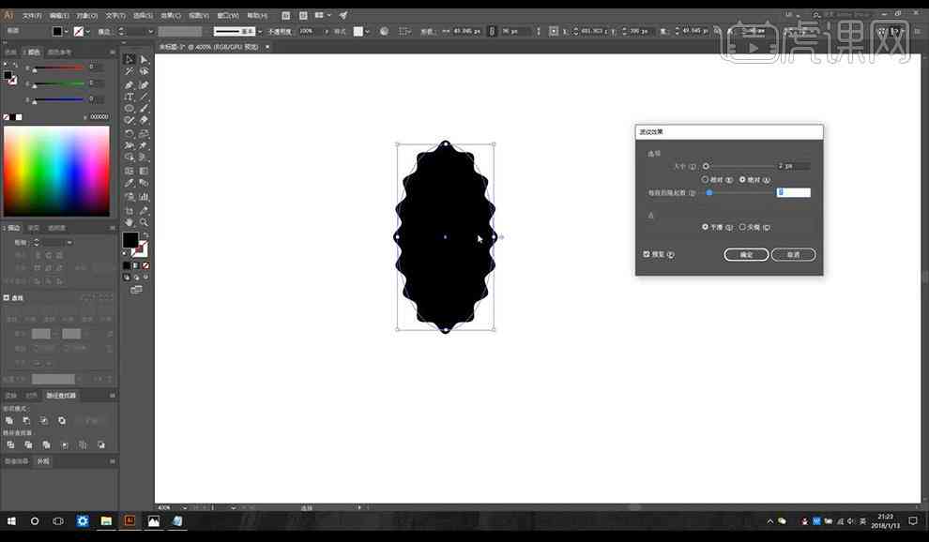Click the Exclude icon in Pathfinder
This screenshot has height=542, width=929.
[x=62, y=421]
